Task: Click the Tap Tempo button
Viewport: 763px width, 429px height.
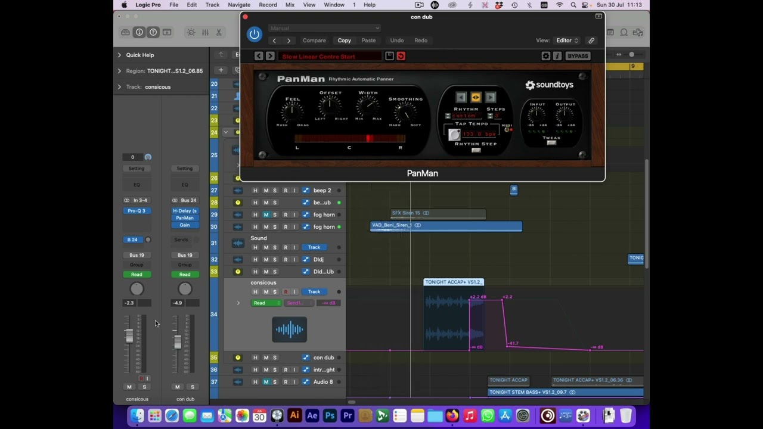Action: click(454, 135)
